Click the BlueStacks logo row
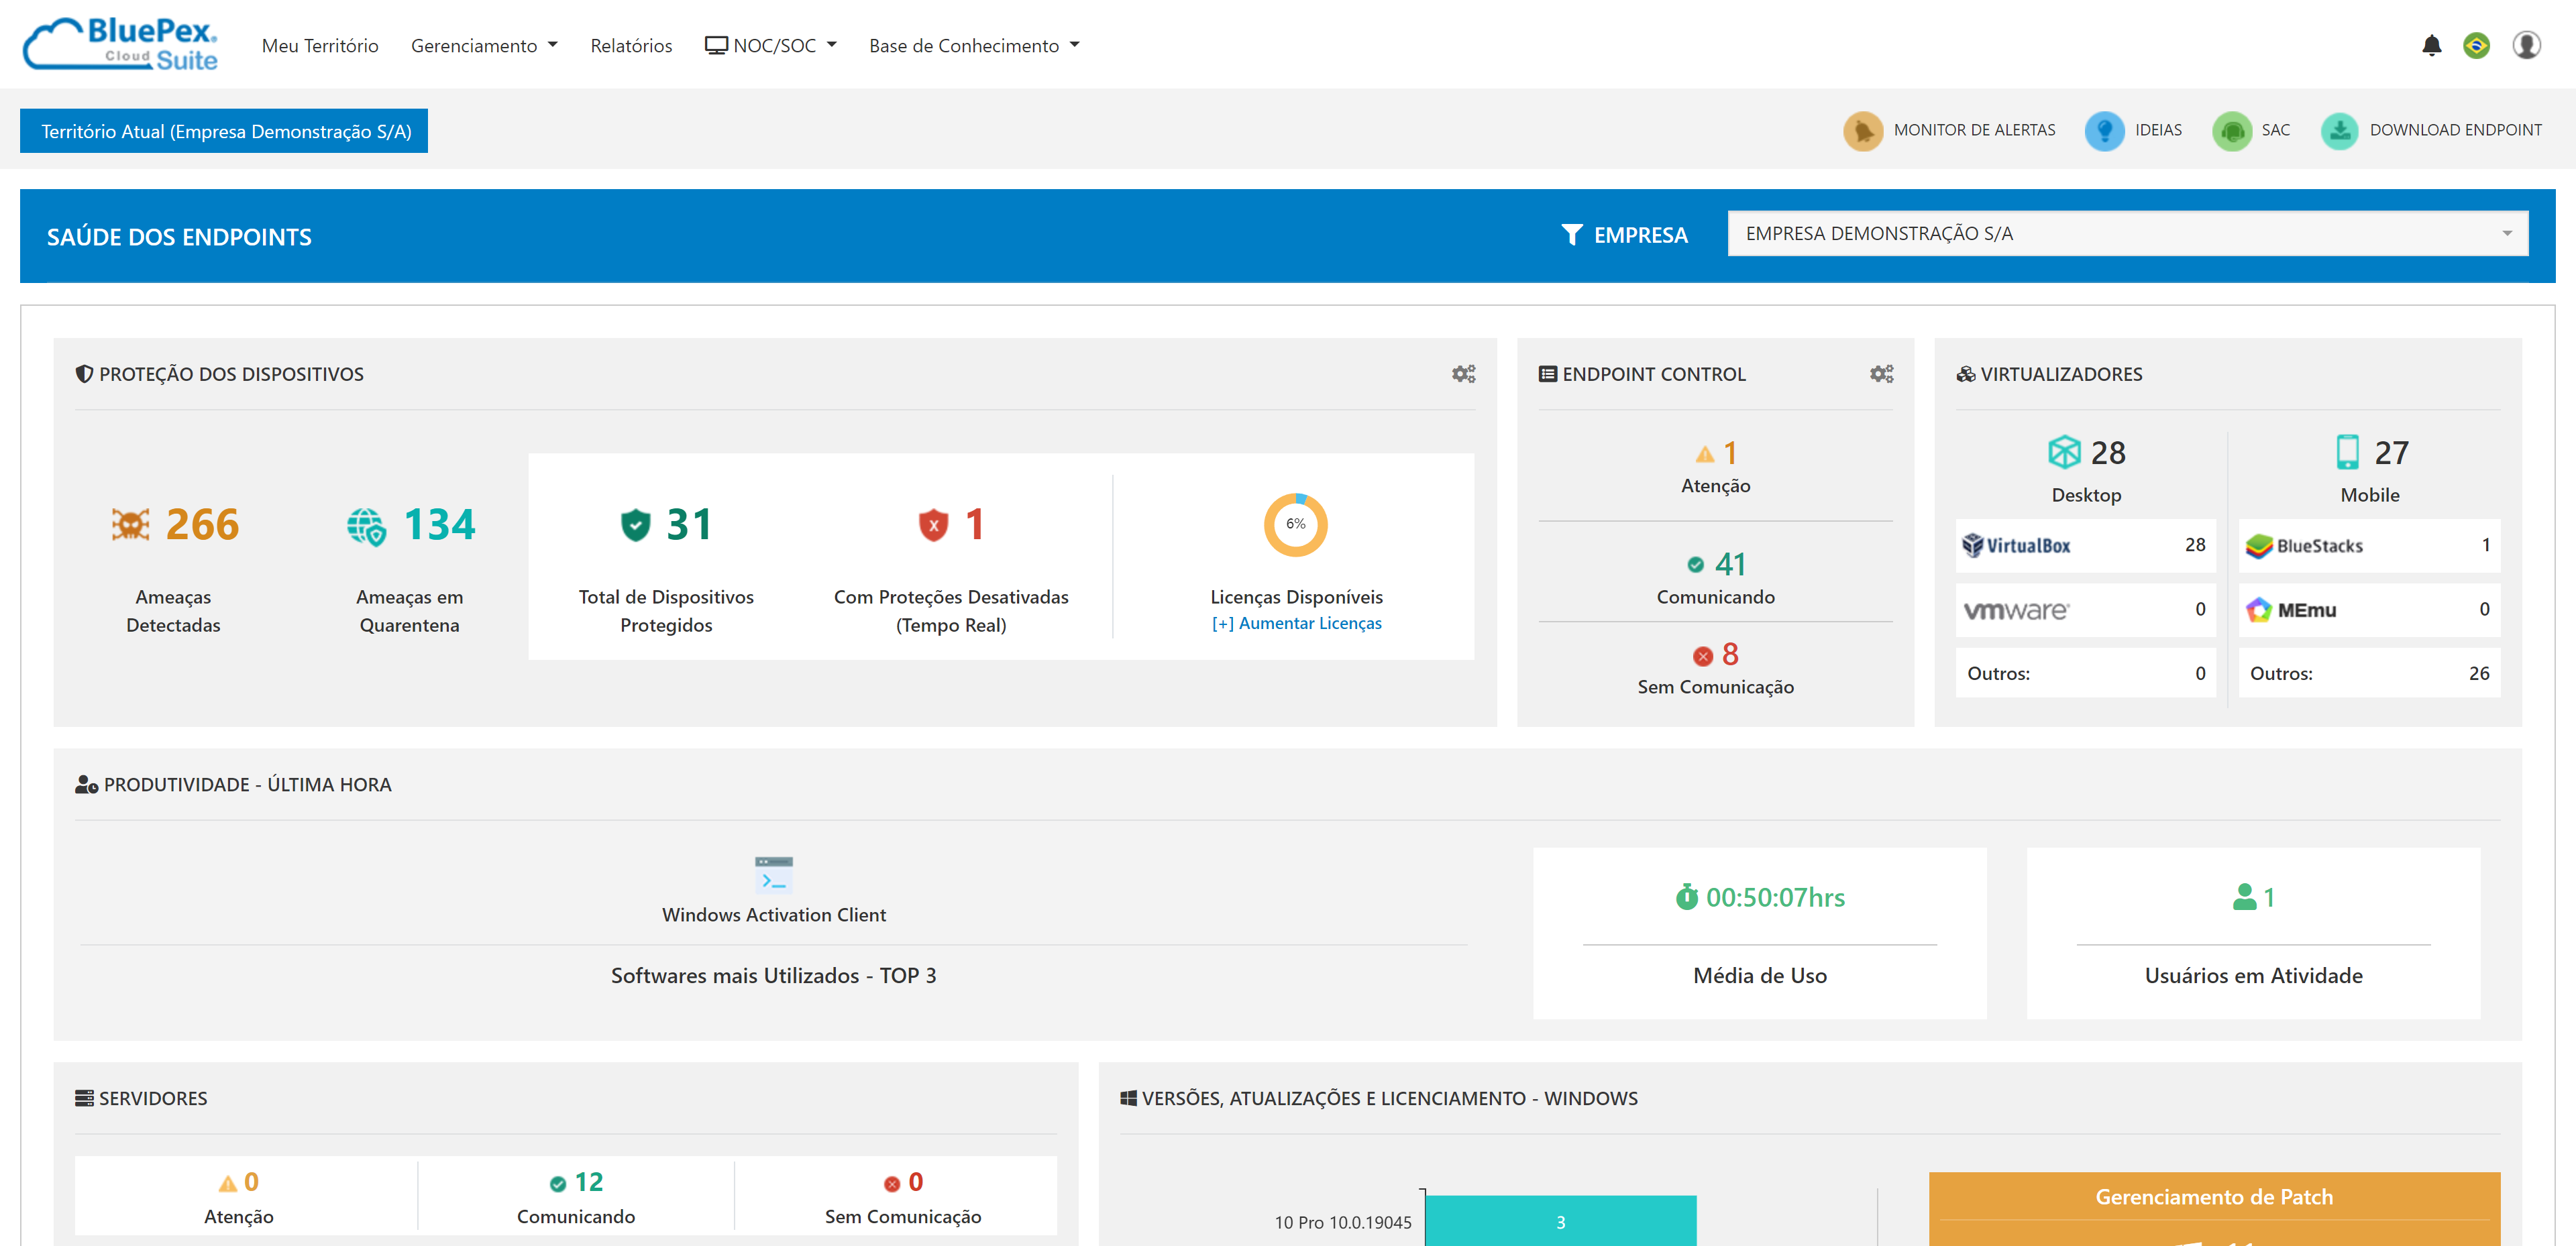Image resolution: width=2576 pixels, height=1246 pixels. 2369,545
